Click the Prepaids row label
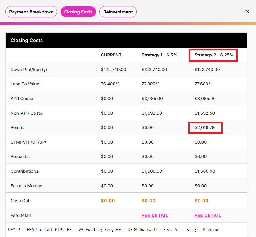This screenshot has height=237, width=256. coord(20,156)
